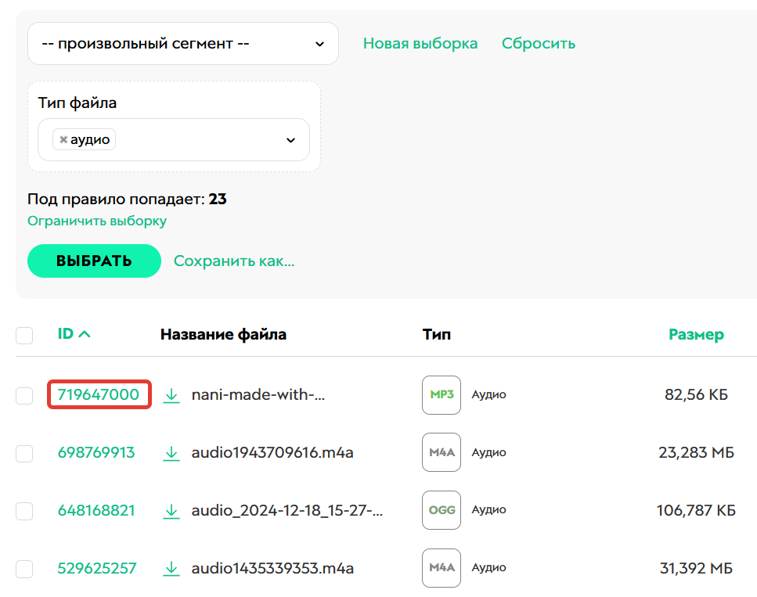
Task: Click size value 106,787 КБ
Action: (696, 510)
